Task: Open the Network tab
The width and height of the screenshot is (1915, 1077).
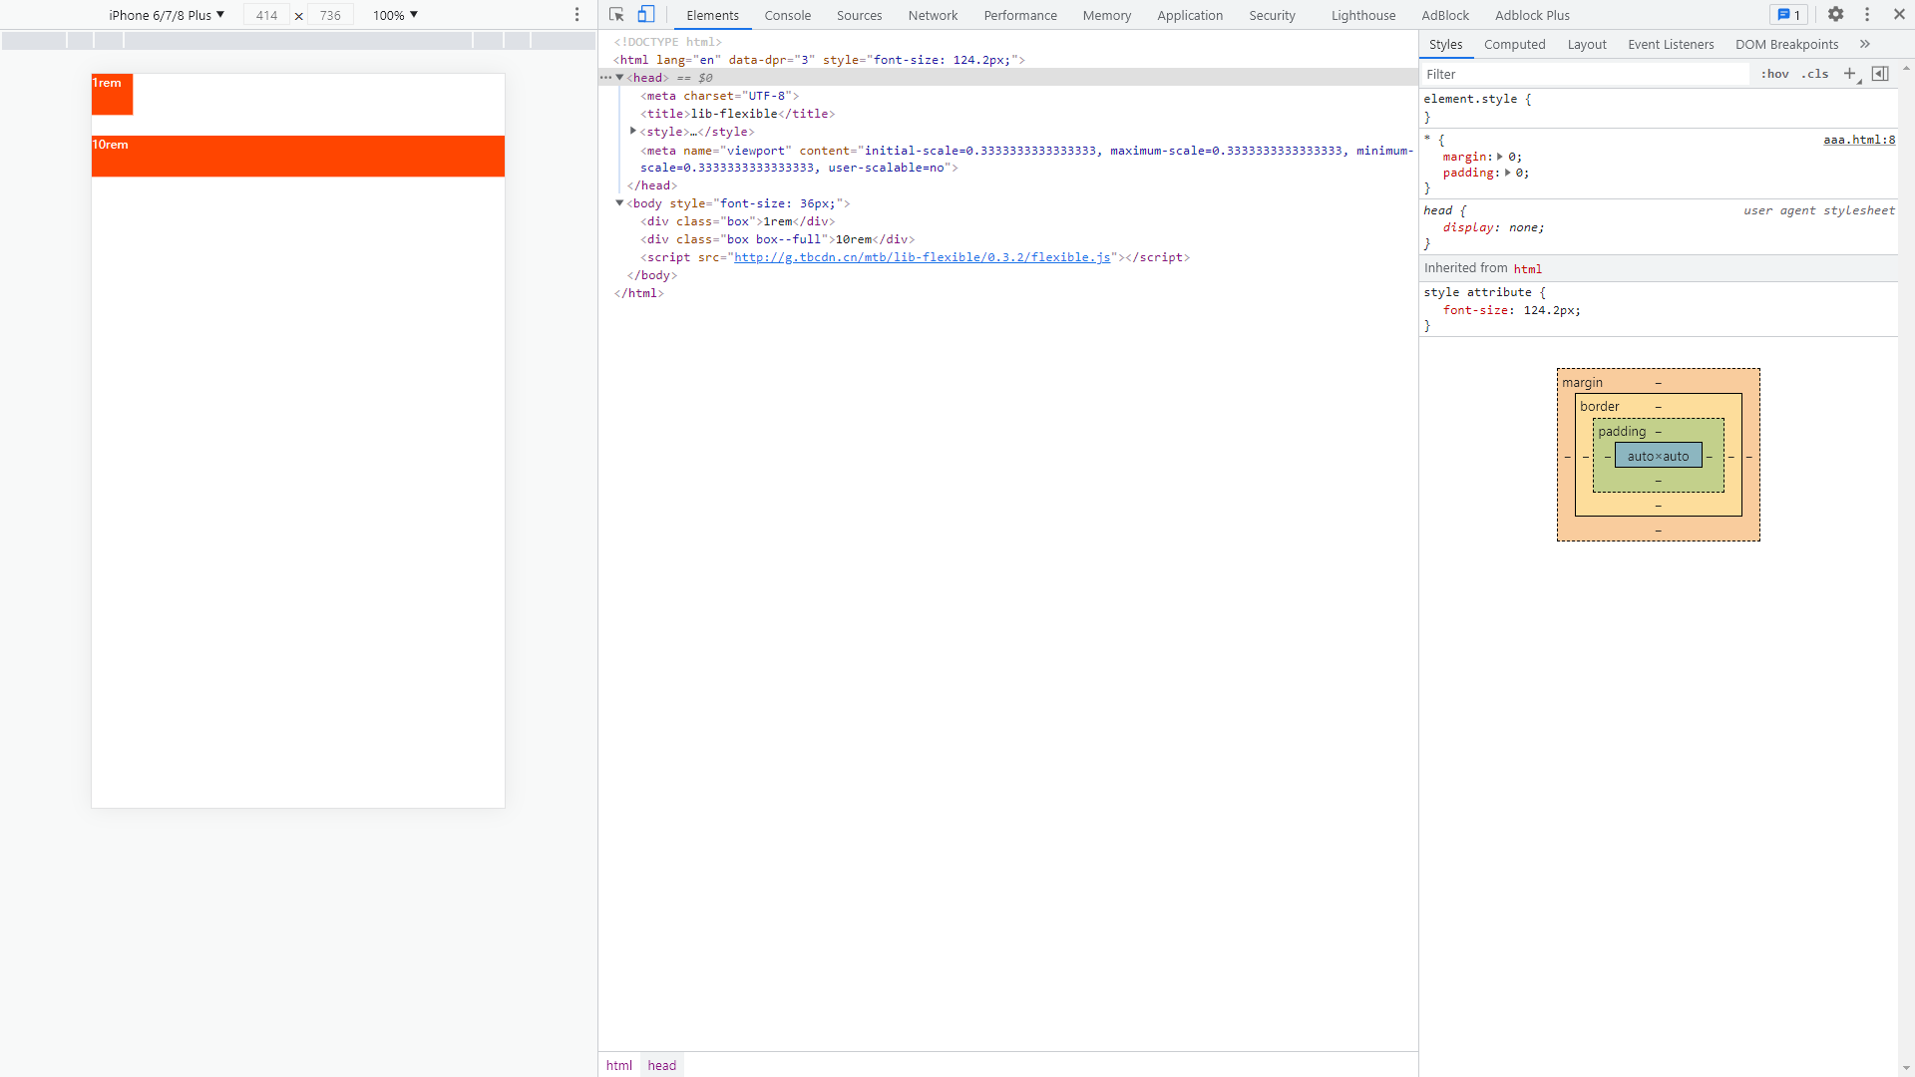Action: (933, 15)
